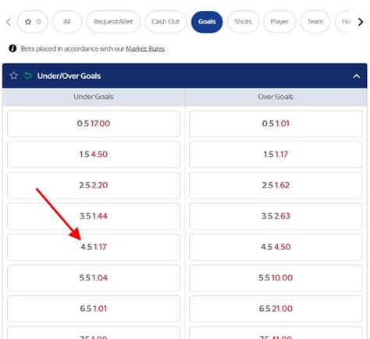Open the starred favourites tab showing 0

click(33, 22)
